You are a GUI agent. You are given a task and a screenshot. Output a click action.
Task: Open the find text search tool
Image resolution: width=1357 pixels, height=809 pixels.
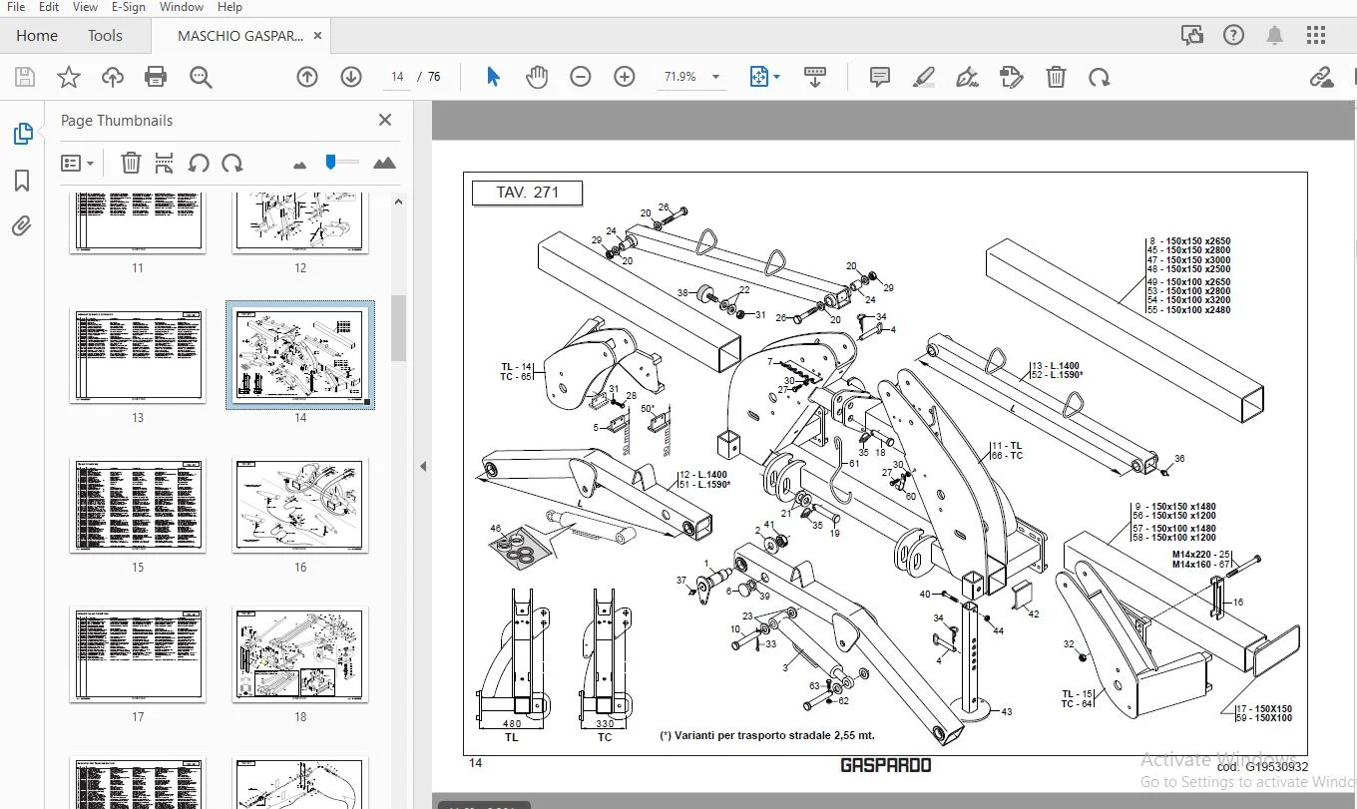(201, 77)
